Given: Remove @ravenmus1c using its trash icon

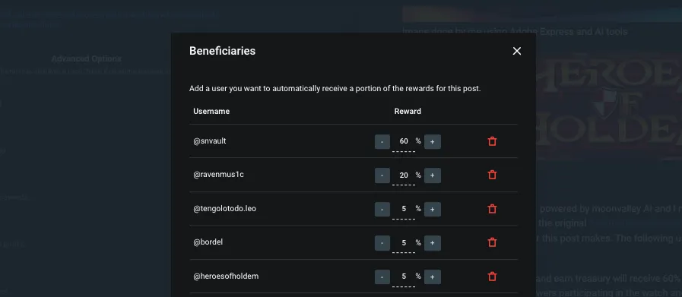Looking at the screenshot, I should pyautogui.click(x=492, y=175).
